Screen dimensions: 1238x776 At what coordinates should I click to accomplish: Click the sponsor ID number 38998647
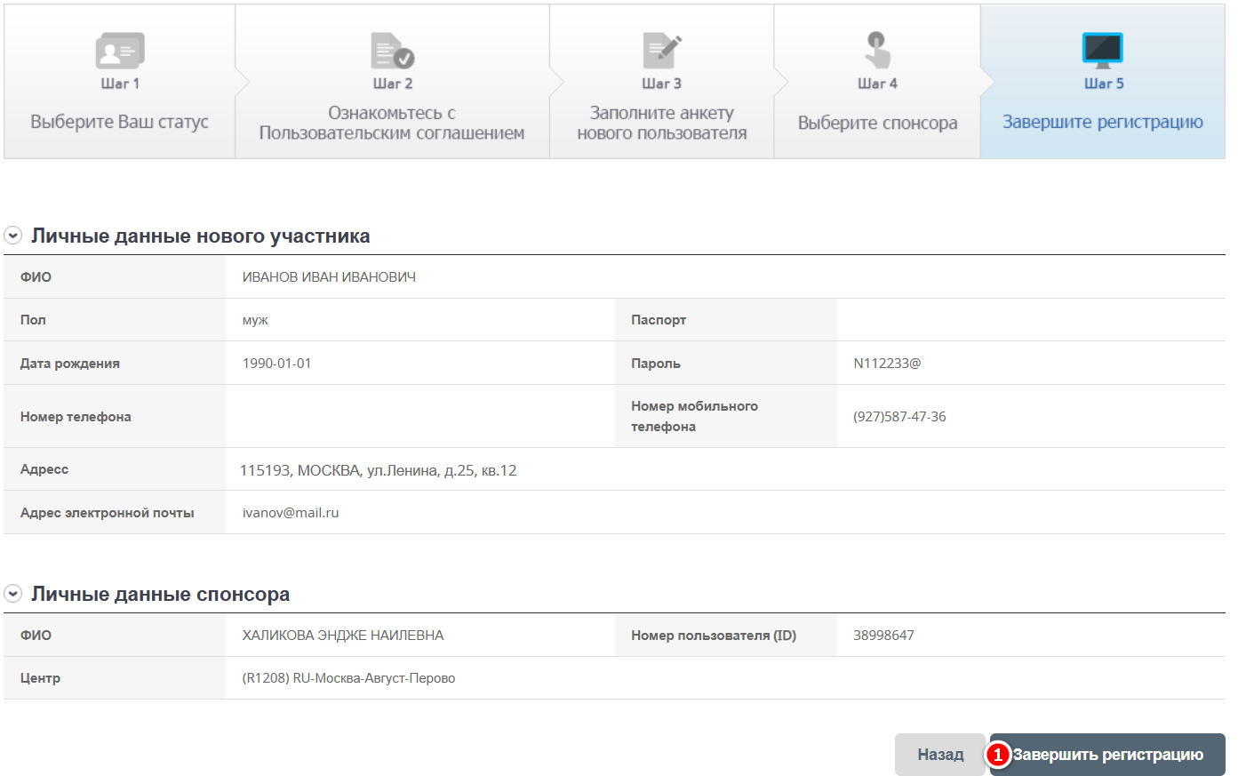tap(883, 636)
